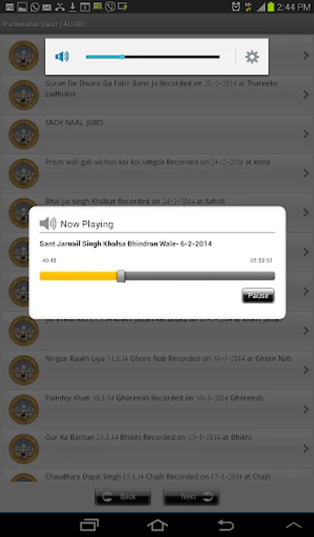Click the Back page button
The image size is (314, 537).
123,497
